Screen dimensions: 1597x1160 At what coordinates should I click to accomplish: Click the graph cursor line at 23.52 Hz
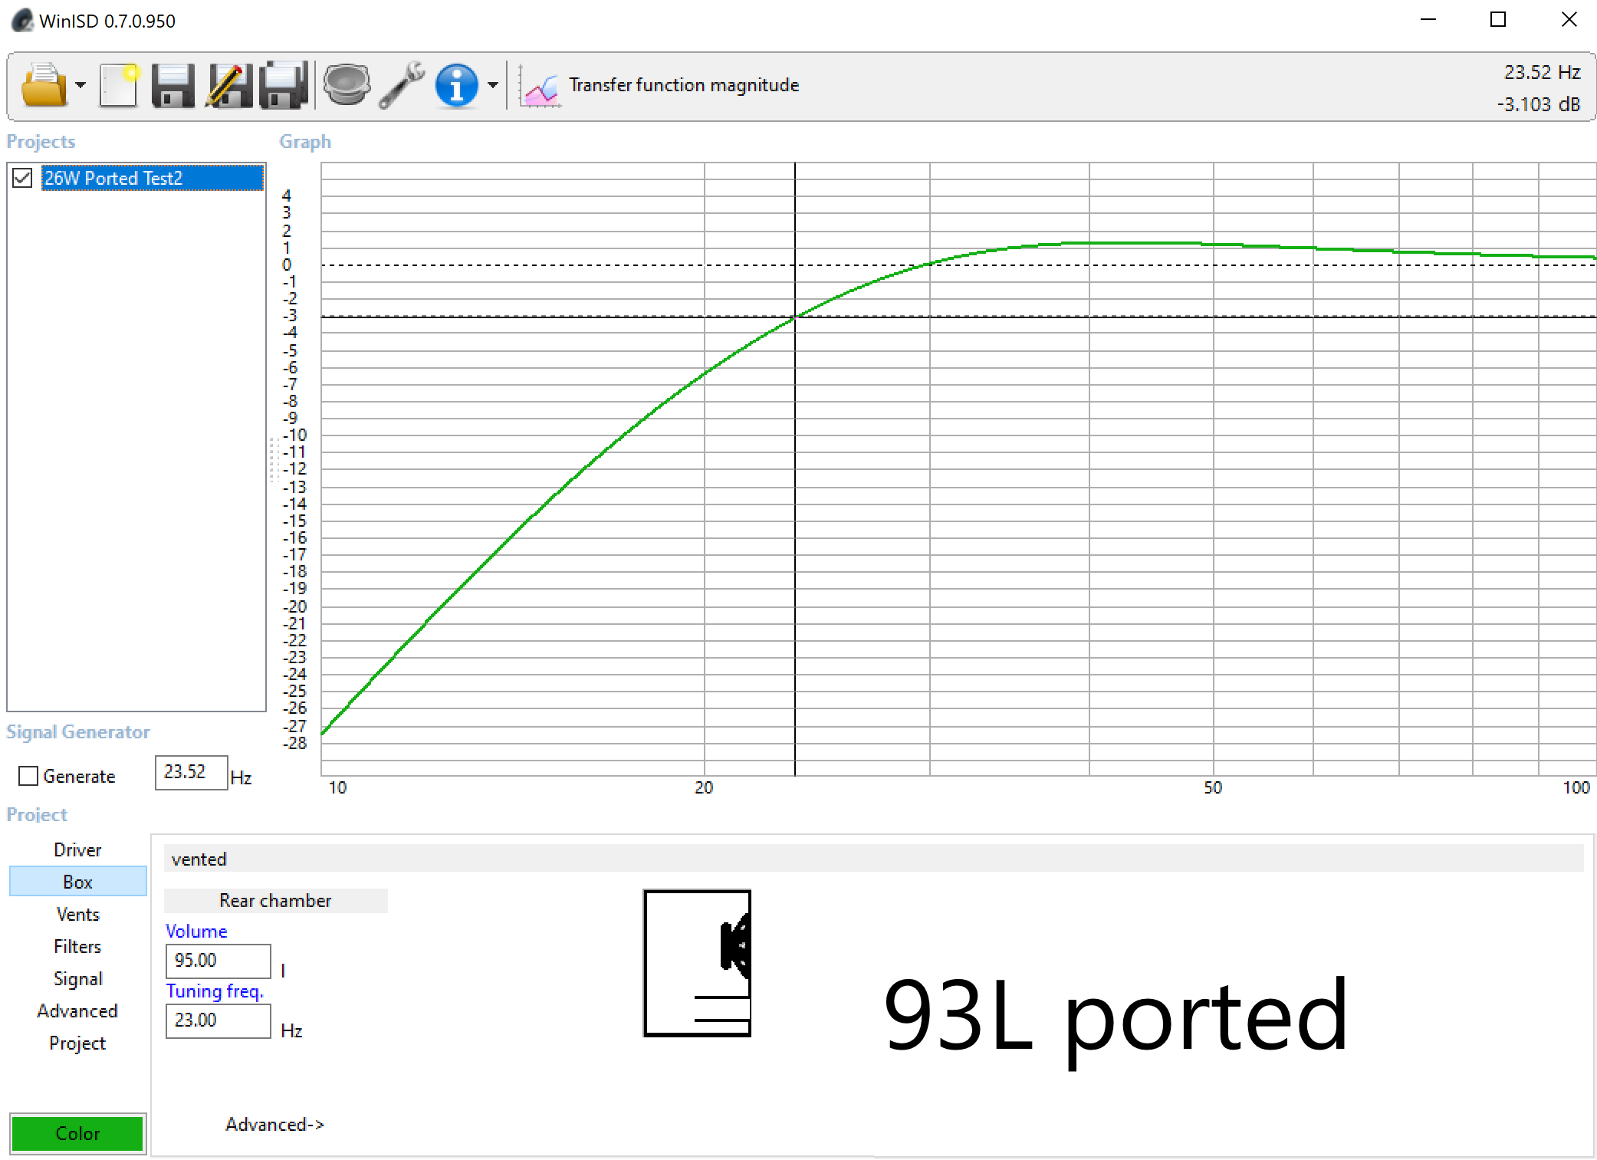pos(795,468)
